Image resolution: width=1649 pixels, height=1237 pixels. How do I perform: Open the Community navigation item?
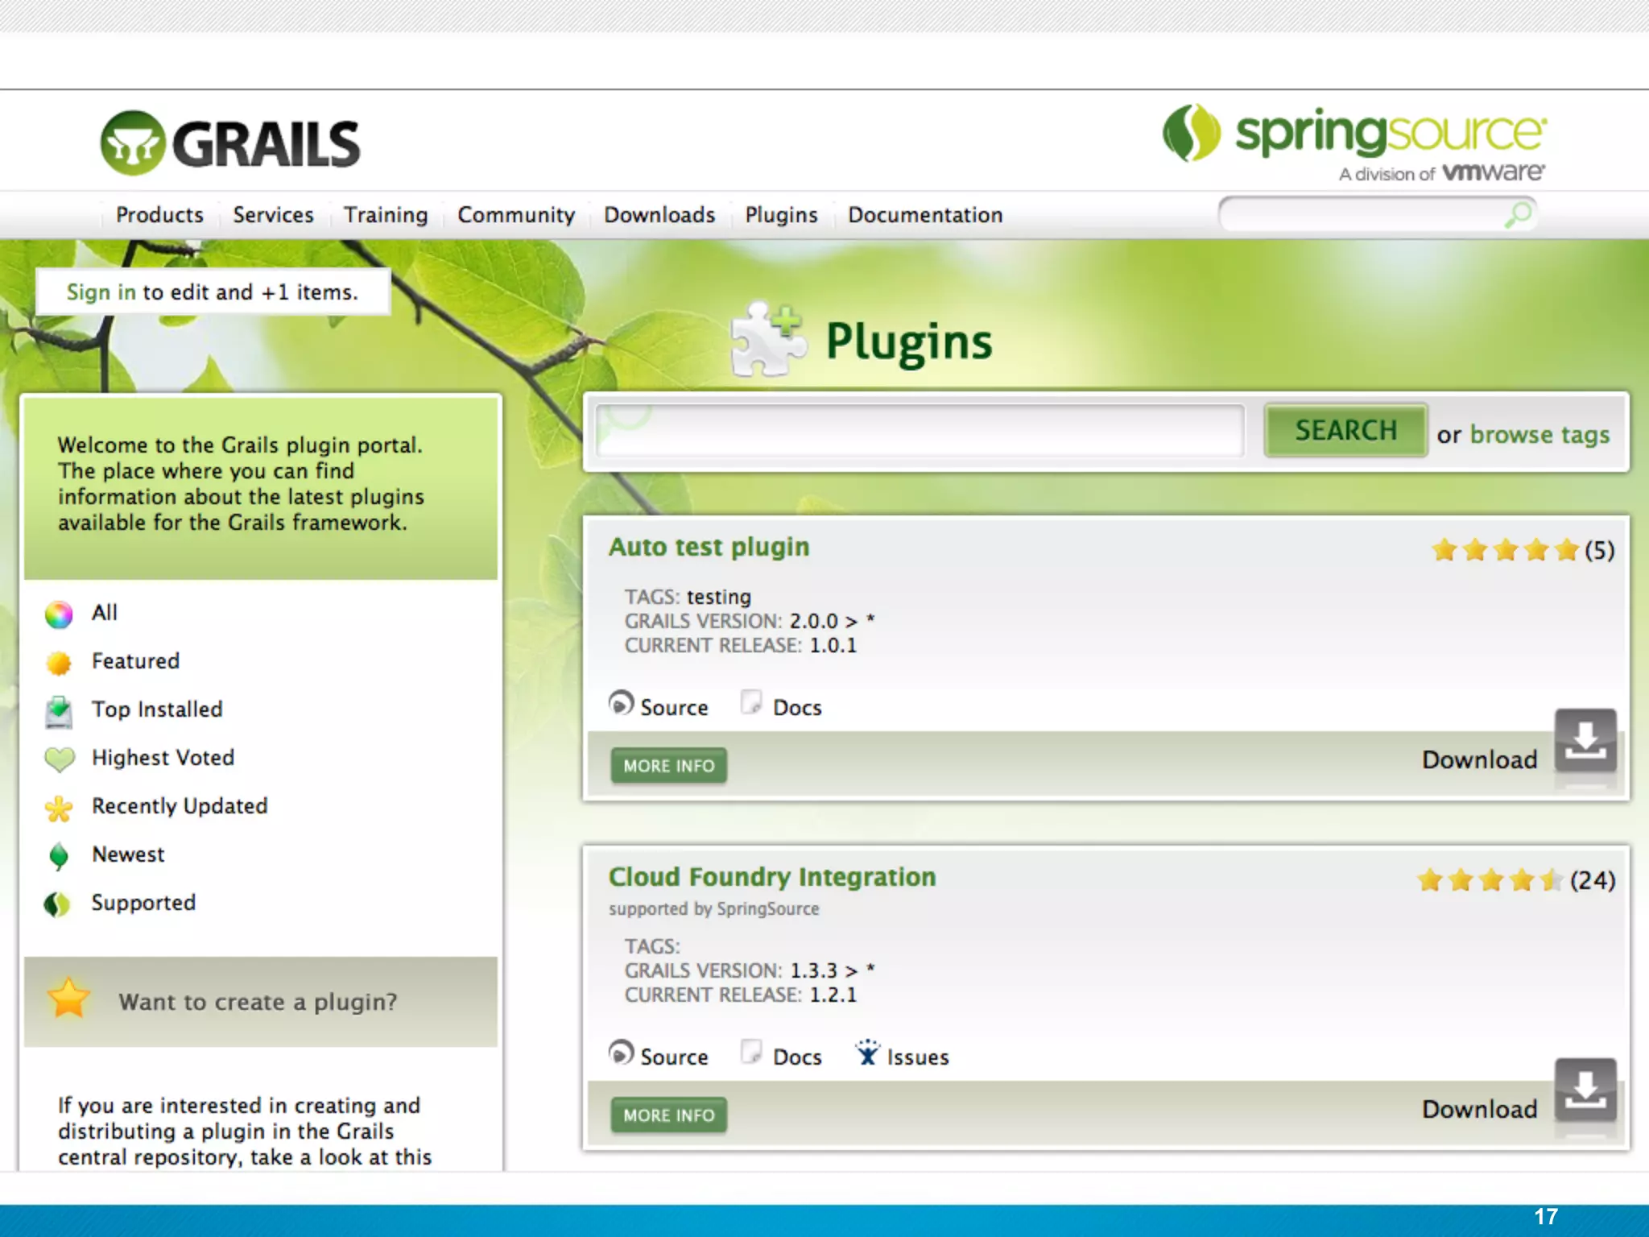(516, 215)
